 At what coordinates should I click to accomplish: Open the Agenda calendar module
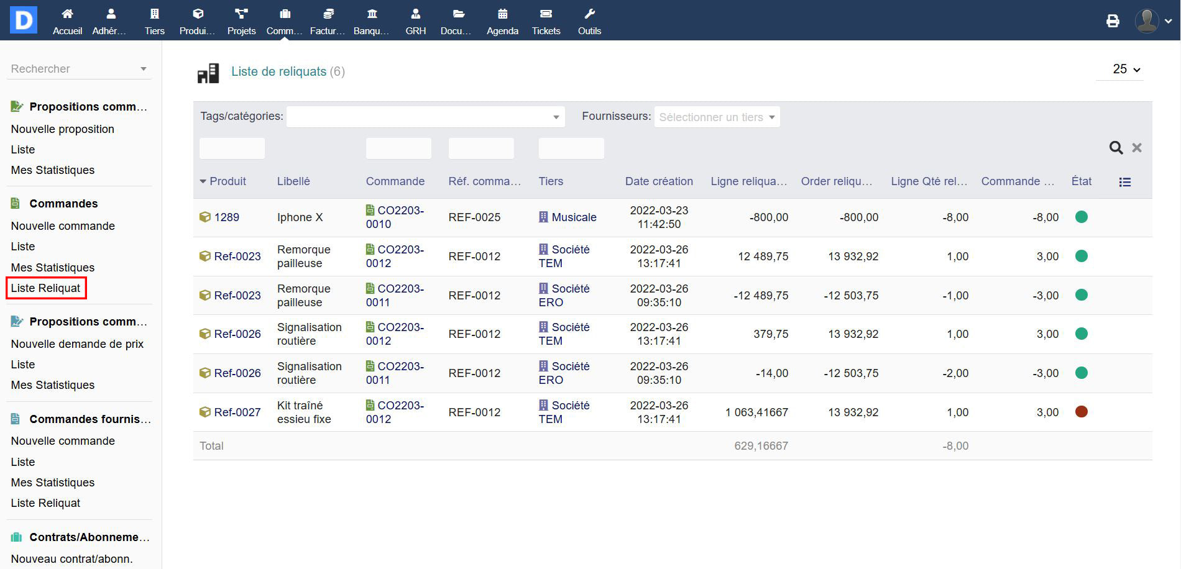point(502,20)
